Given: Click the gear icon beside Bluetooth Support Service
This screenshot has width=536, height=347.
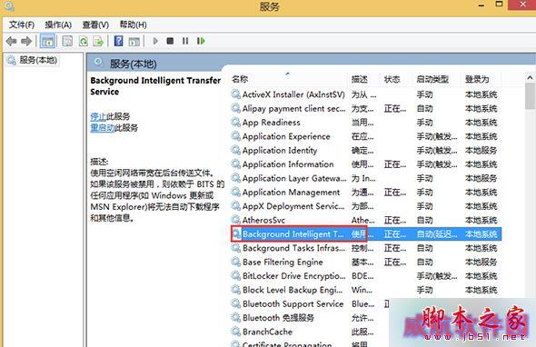Looking at the screenshot, I should coord(235,303).
